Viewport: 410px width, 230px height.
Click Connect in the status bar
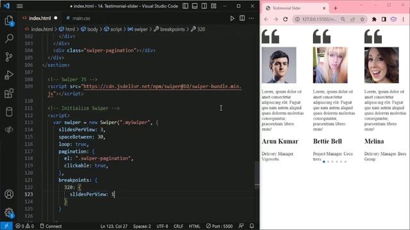[51, 226]
